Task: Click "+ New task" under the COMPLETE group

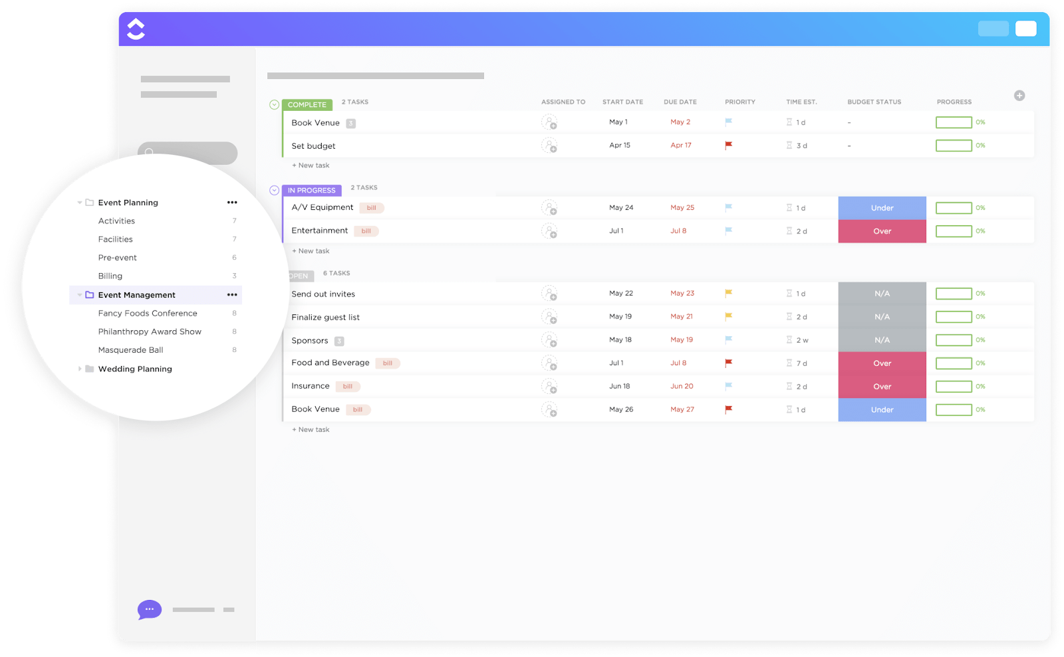Action: click(310, 165)
